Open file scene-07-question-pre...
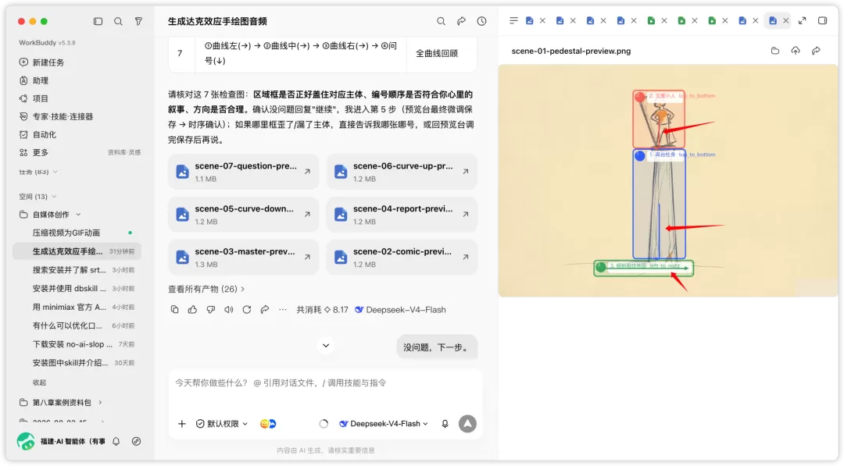This screenshot has width=844, height=466. 243,172
